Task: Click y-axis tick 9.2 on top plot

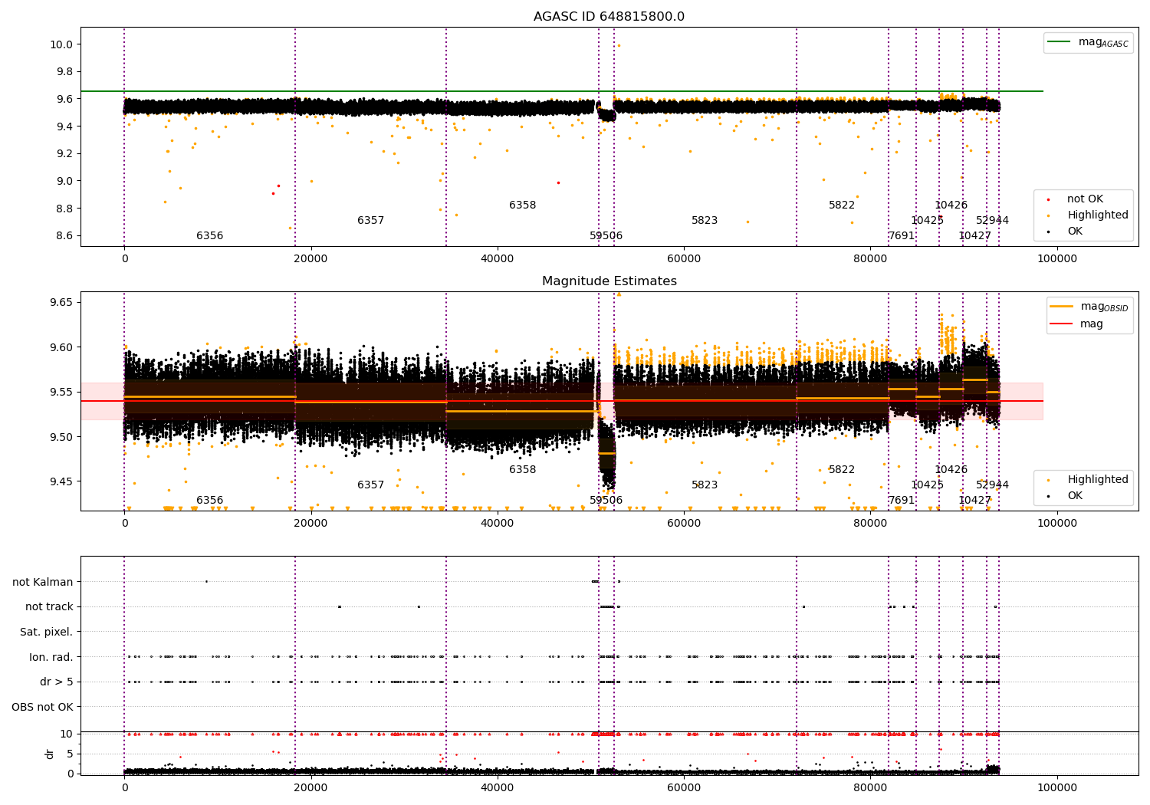Action: pos(64,154)
